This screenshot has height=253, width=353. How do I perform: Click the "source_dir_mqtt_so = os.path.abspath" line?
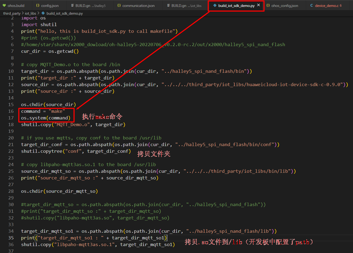pyautogui.click(x=158, y=171)
